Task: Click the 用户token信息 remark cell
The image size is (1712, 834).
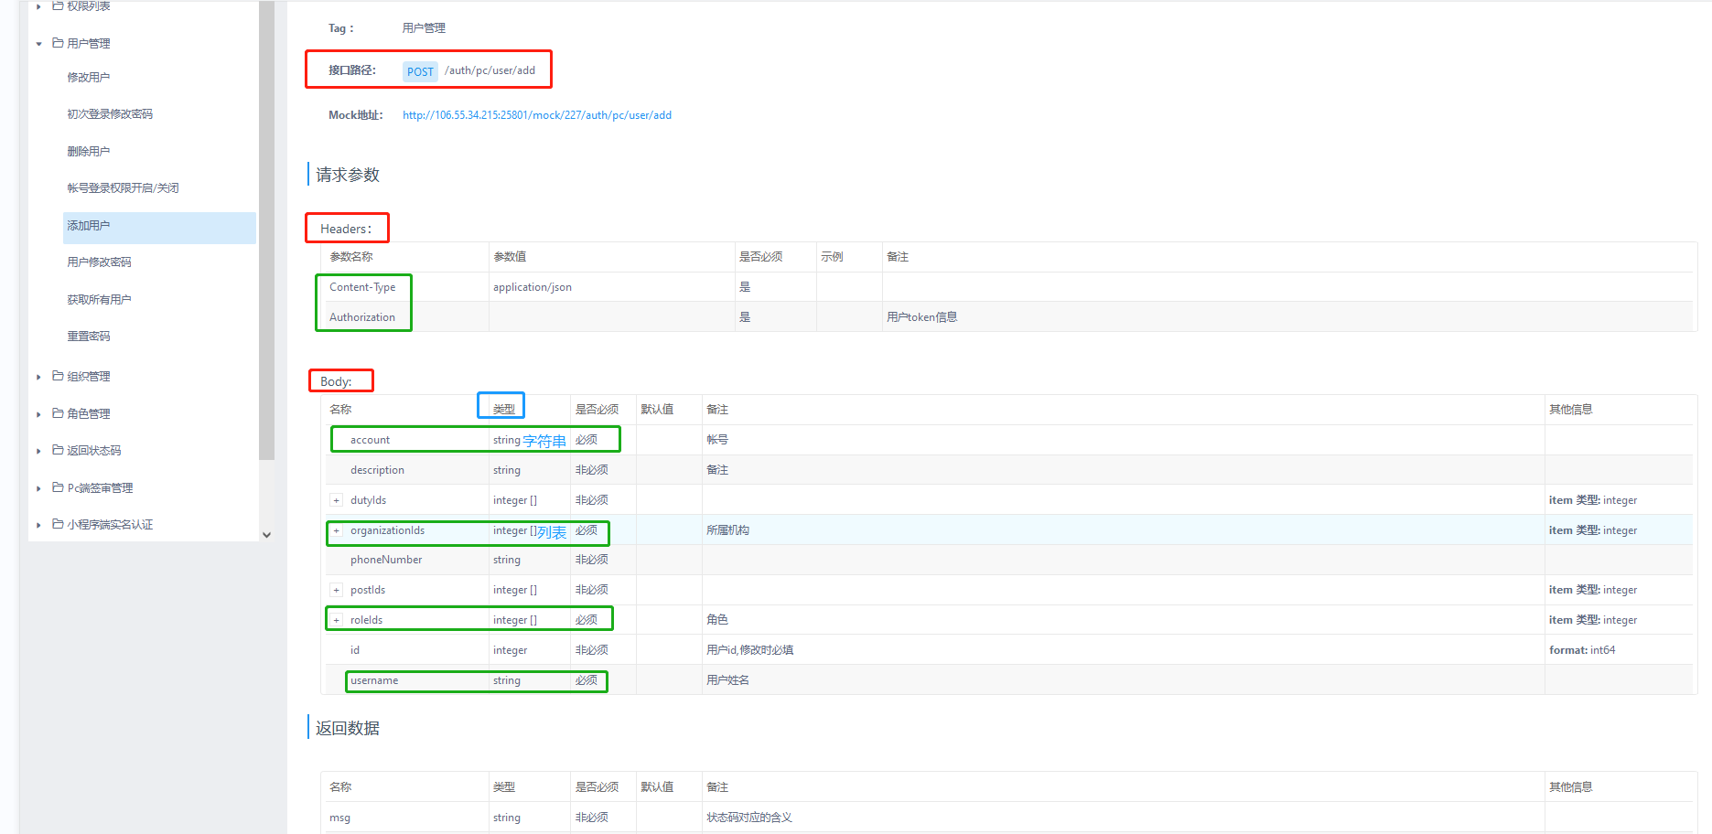Action: (921, 317)
